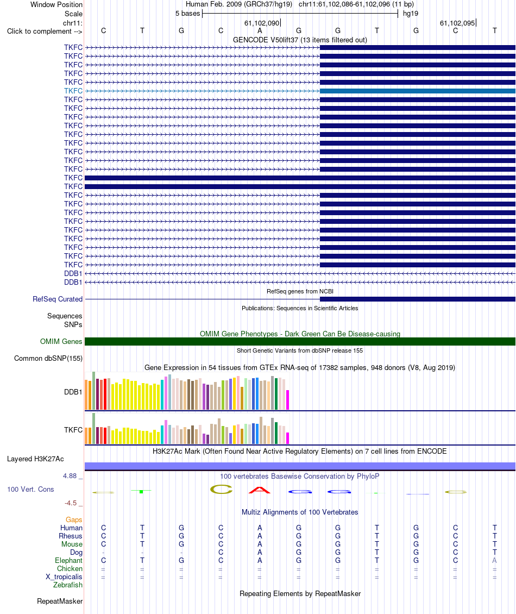Open 'Short Genetic Variants from dbSNP release 155'
This screenshot has width=516, height=614.
300,350
